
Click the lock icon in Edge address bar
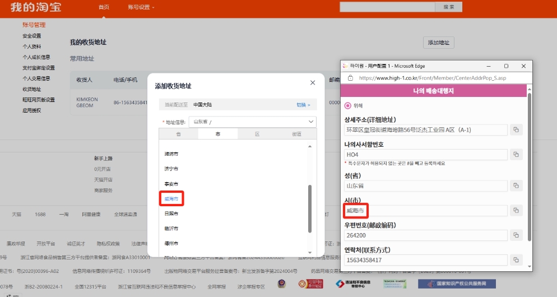coord(350,78)
